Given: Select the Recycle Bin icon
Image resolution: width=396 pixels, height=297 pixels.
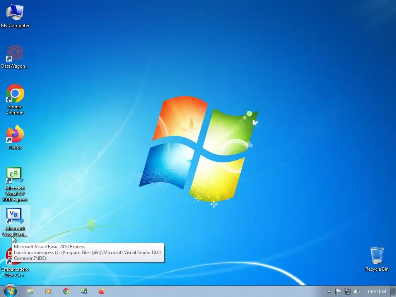Looking at the screenshot, I should point(377,259).
